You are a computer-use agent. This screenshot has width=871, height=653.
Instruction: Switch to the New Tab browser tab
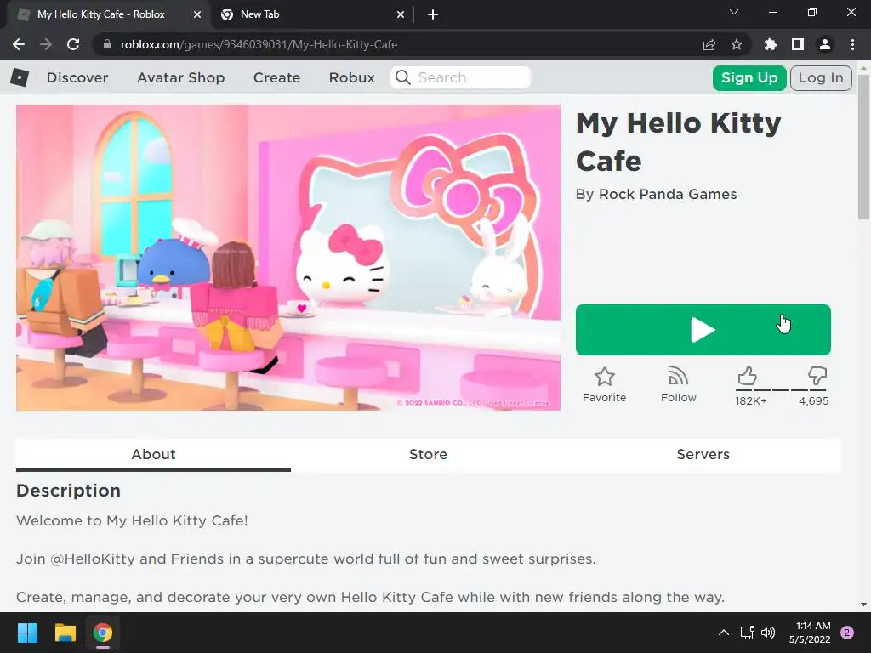(x=312, y=14)
